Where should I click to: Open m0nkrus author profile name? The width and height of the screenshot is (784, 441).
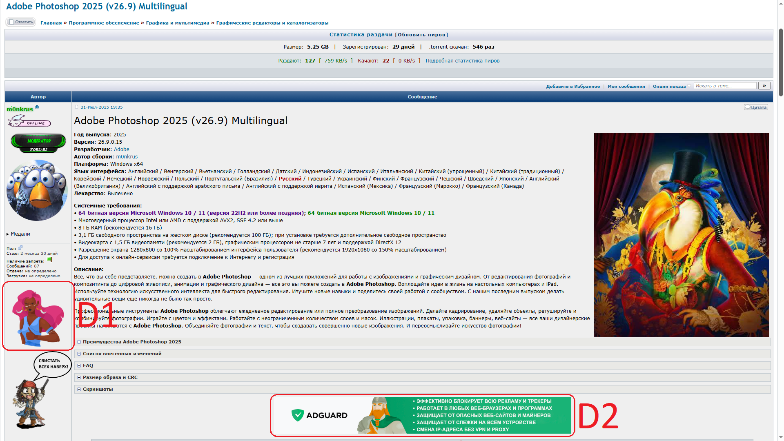[x=20, y=109]
